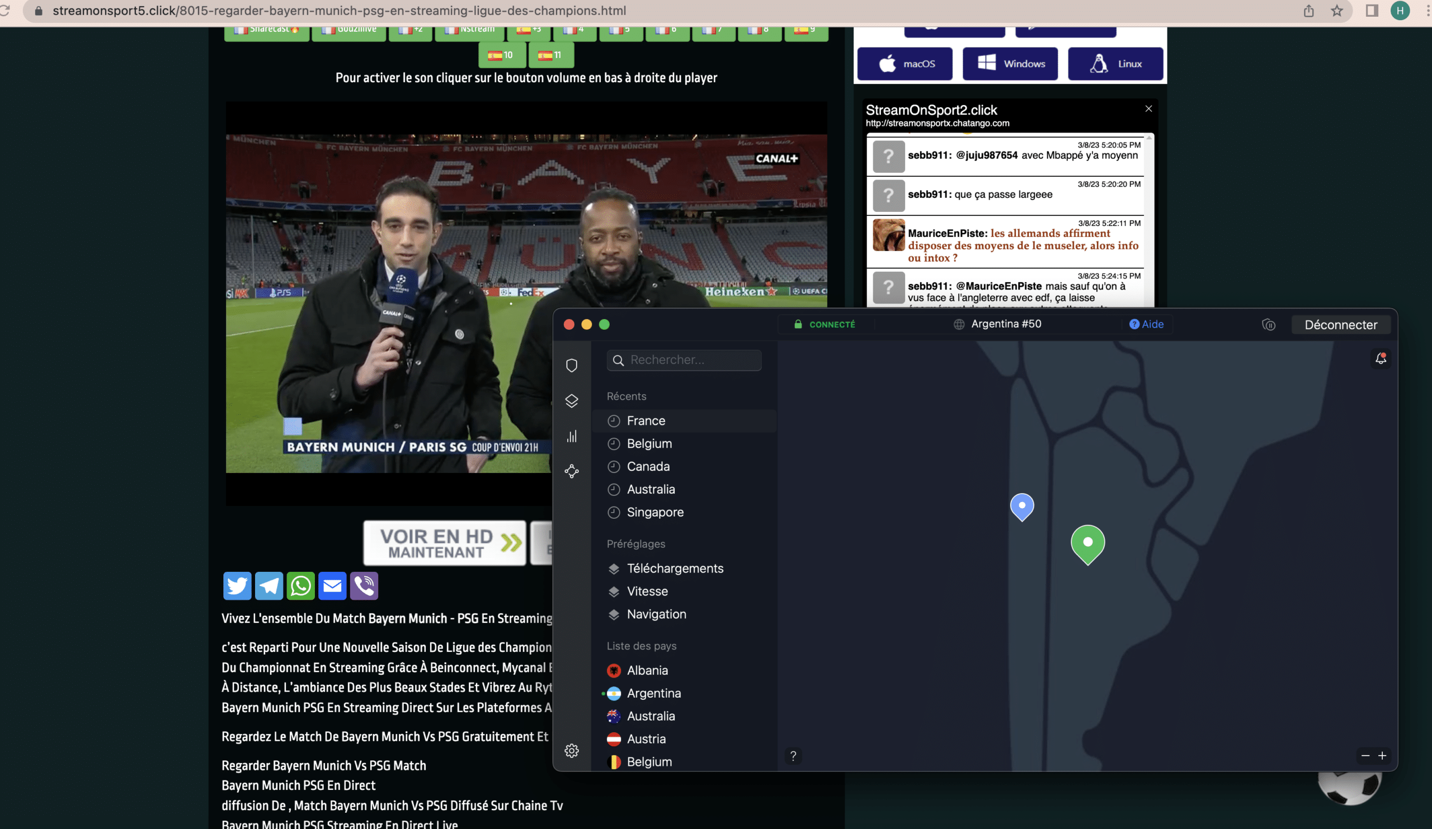Click Argentina in the countries list

[654, 693]
